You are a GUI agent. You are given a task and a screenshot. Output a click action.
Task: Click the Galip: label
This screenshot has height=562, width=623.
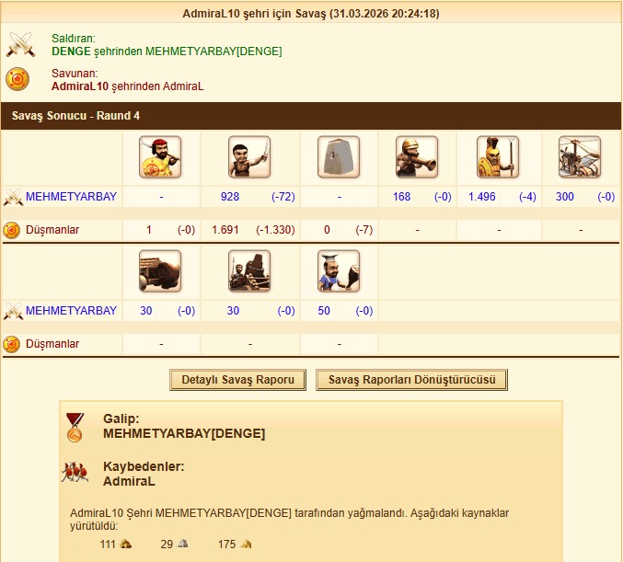tap(121, 419)
